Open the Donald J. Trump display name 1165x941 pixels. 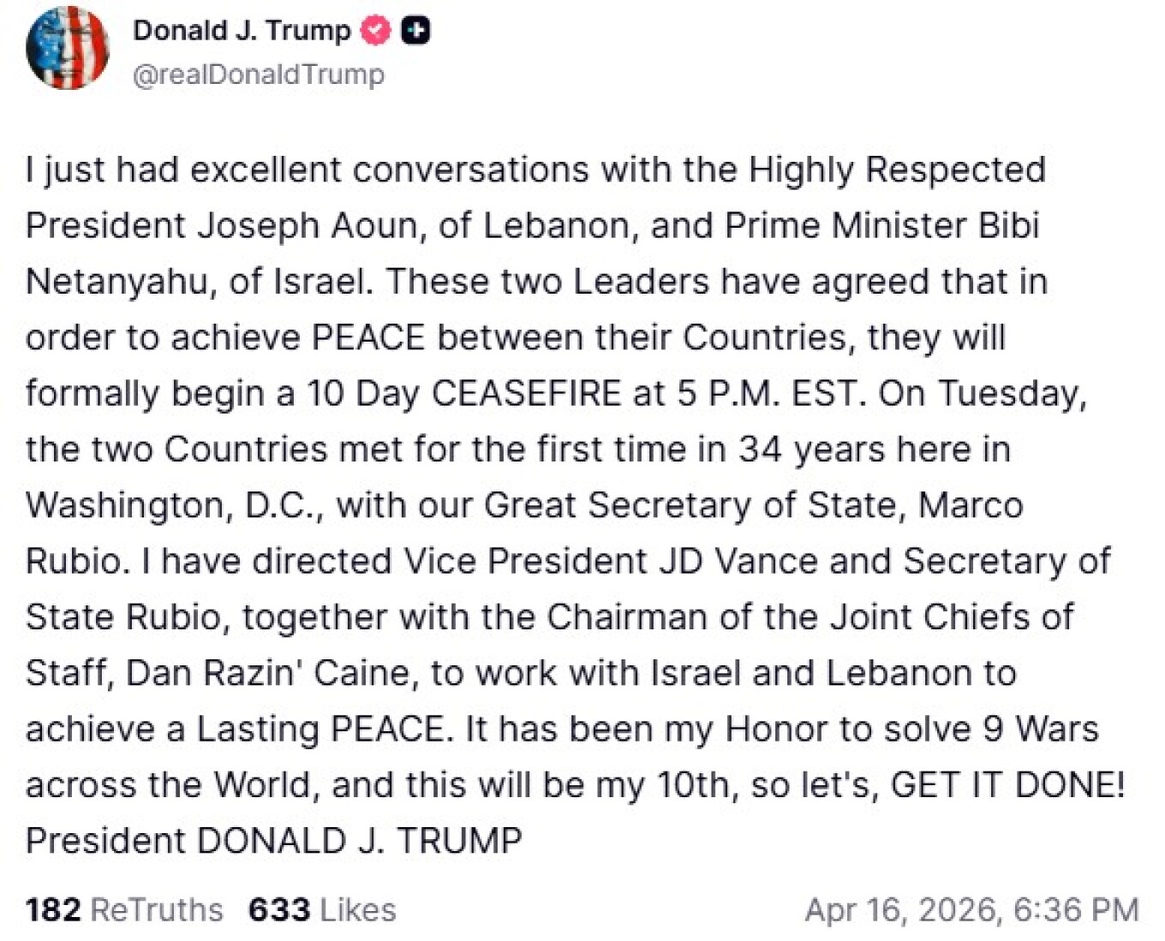(x=242, y=31)
